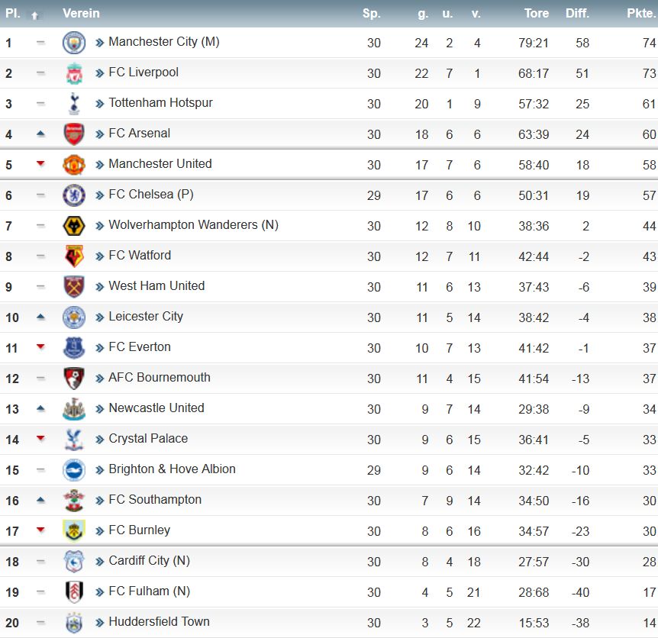
Task: Click the Crystal Palace eagle crest
Action: coord(74,440)
